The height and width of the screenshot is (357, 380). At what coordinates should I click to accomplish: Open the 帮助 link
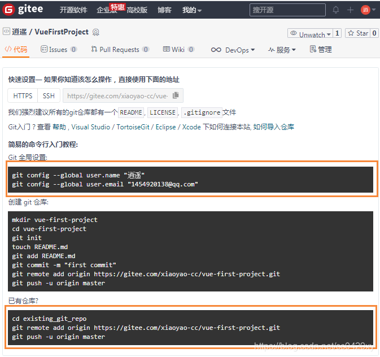coord(59,127)
